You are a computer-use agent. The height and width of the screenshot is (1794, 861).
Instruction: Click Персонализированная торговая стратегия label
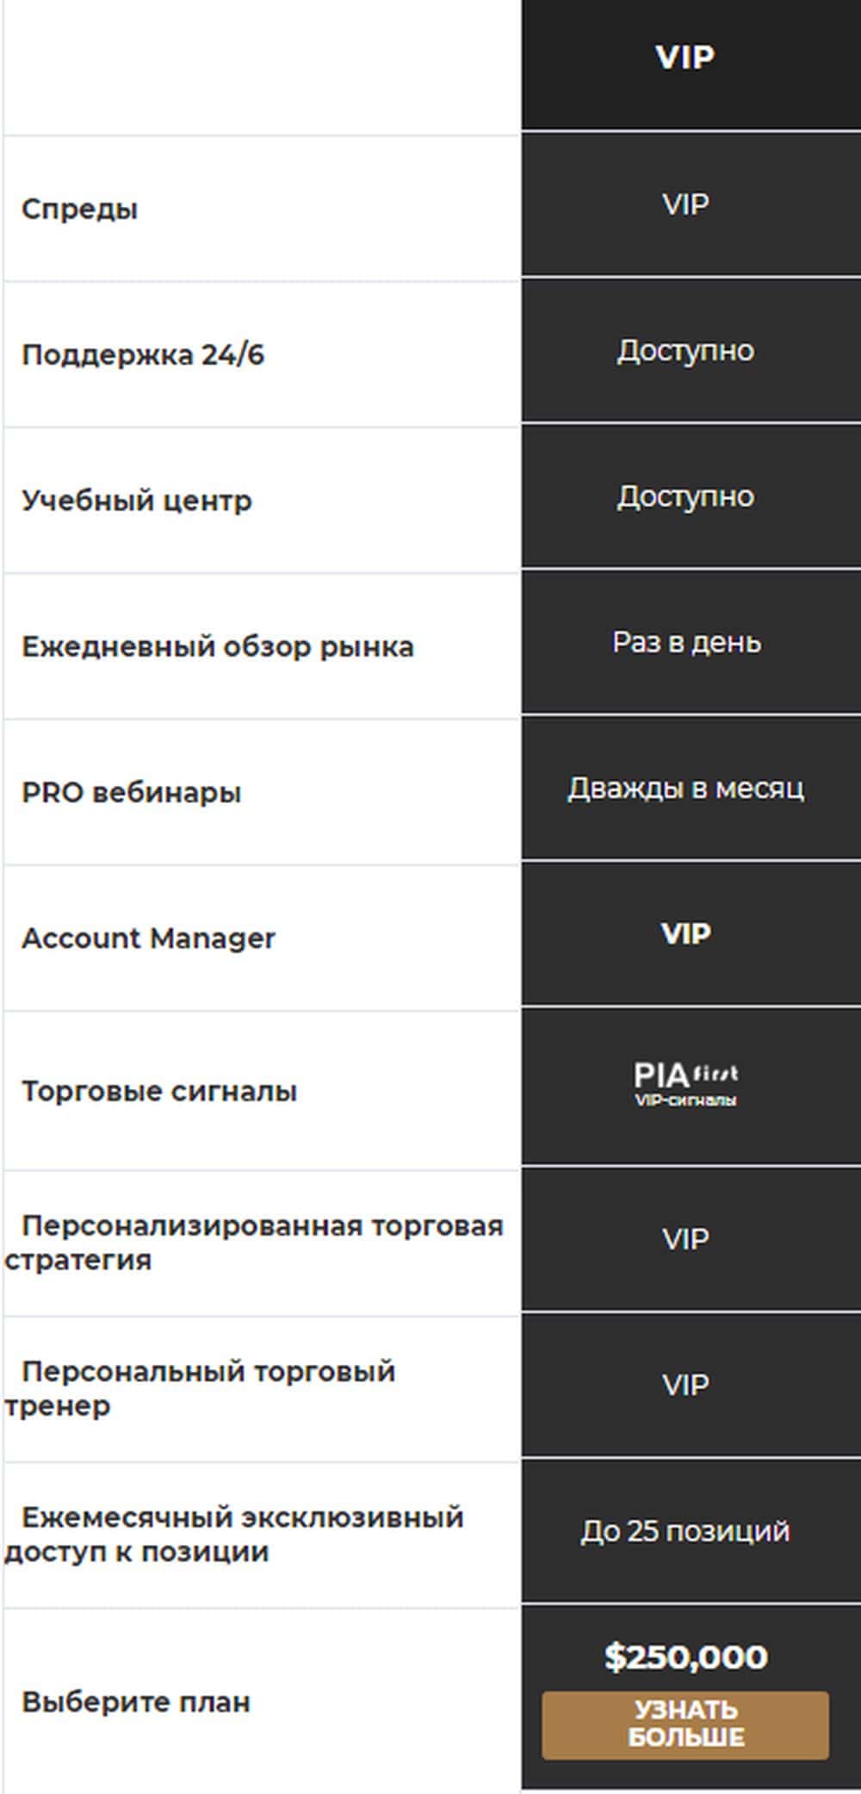pos(253,1242)
